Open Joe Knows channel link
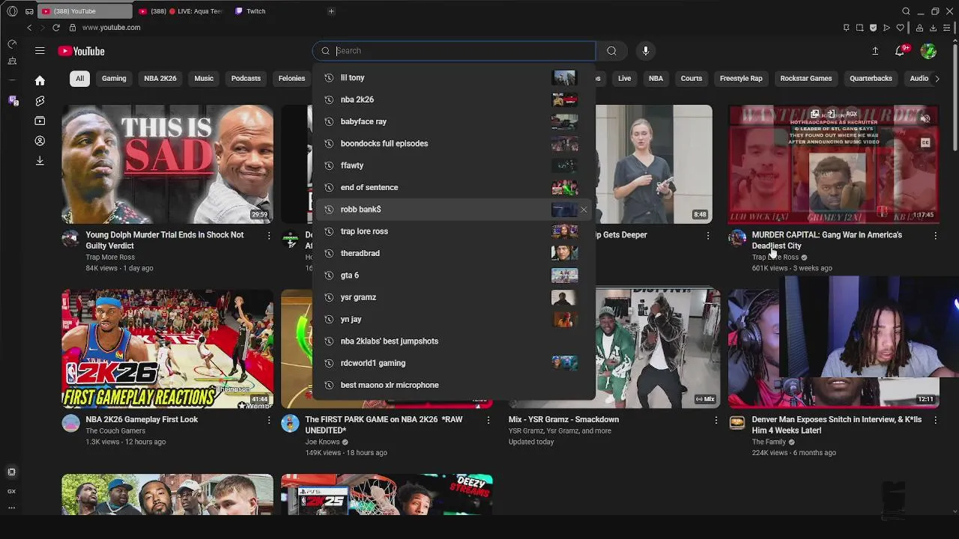The height and width of the screenshot is (539, 959). [x=322, y=442]
